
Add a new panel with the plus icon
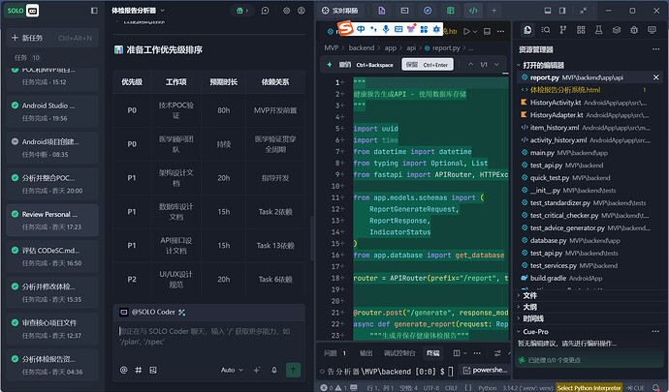(x=494, y=11)
